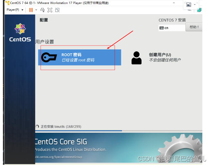
Task: Send Ctrl+Alt+Del to the virtual machine
Action: click(42, 10)
